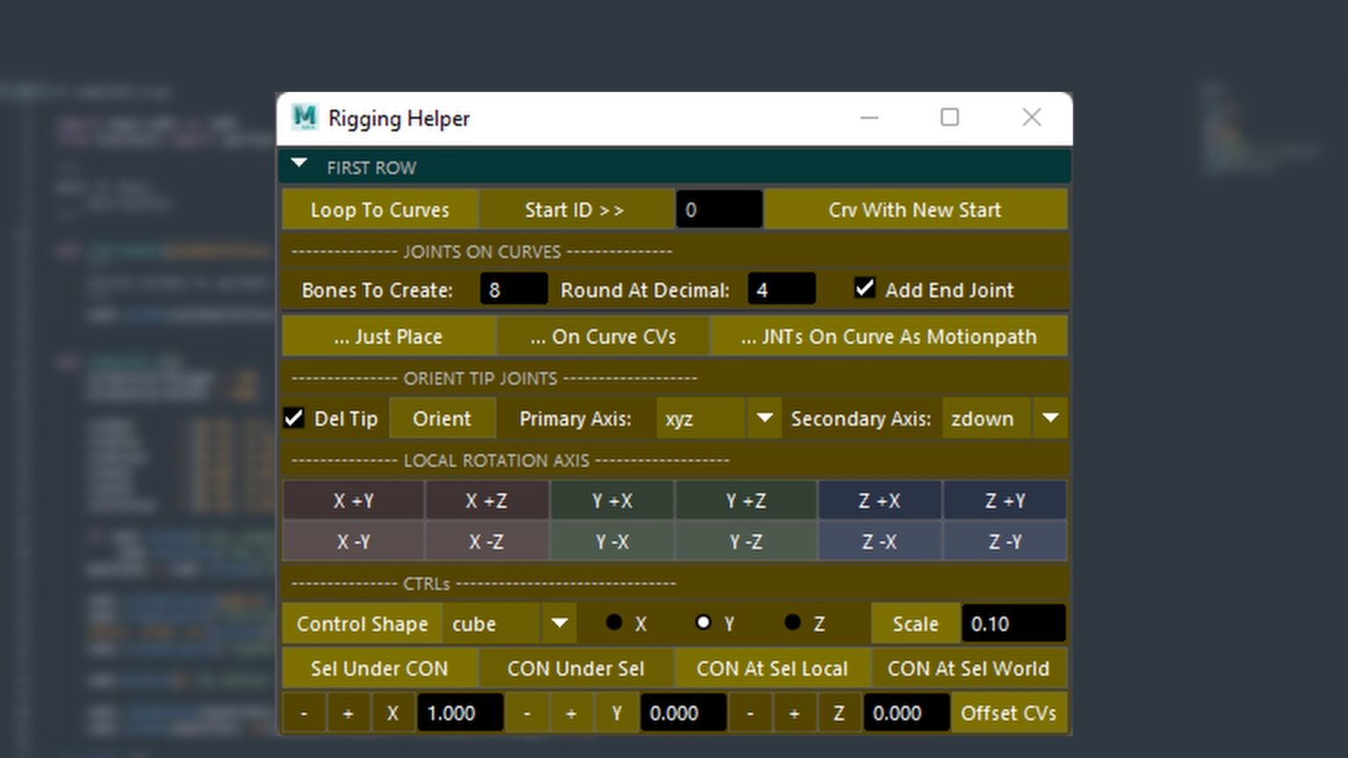
Task: Open the Primary Axis dropdown
Action: [x=764, y=418]
